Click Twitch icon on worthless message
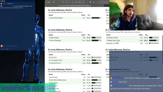This screenshot has width=163, height=92. tap(1, 6)
